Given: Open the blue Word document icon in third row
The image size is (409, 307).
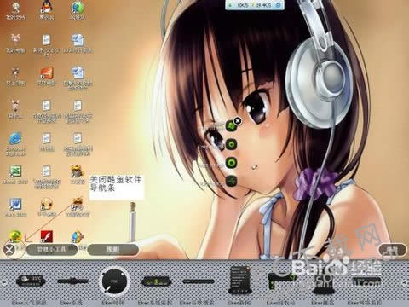Looking at the screenshot, I should [x=78, y=72].
